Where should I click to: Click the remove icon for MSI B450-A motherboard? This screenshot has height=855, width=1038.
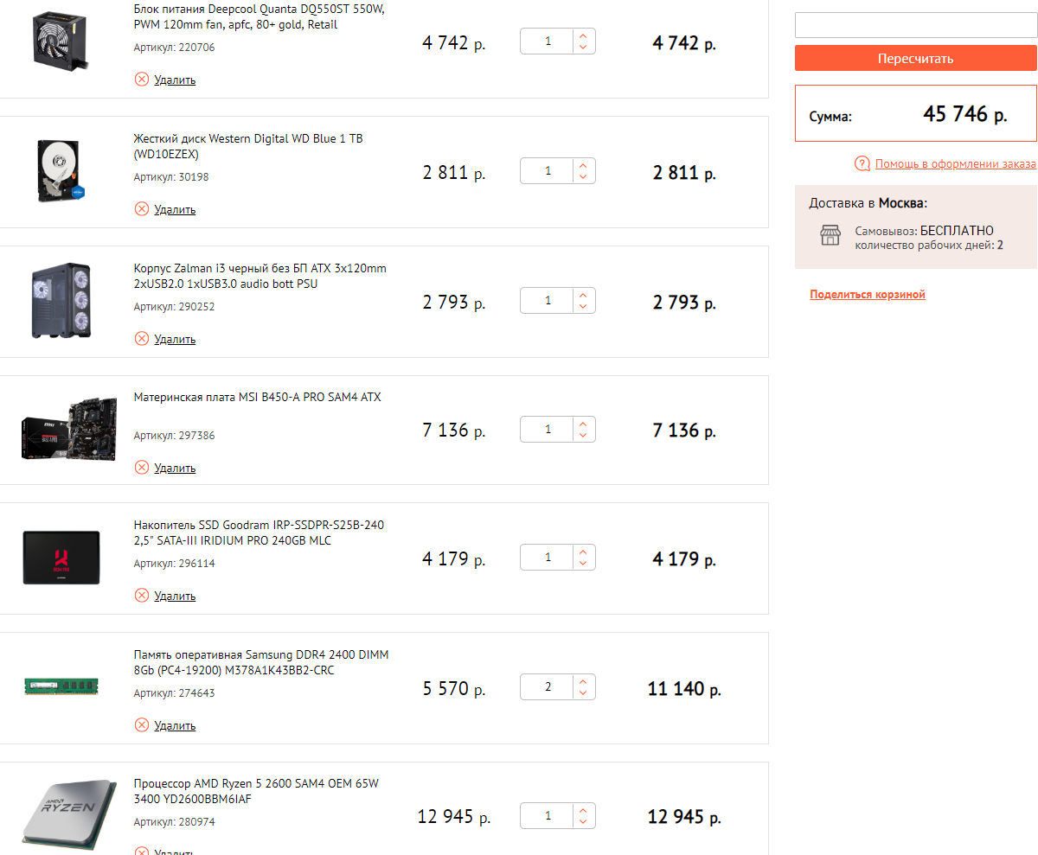(142, 468)
